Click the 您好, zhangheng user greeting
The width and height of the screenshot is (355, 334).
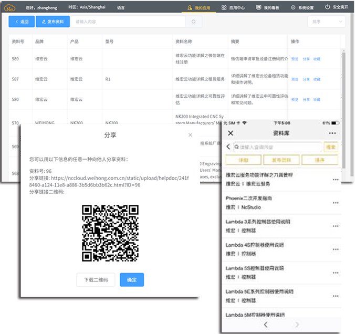[41, 8]
